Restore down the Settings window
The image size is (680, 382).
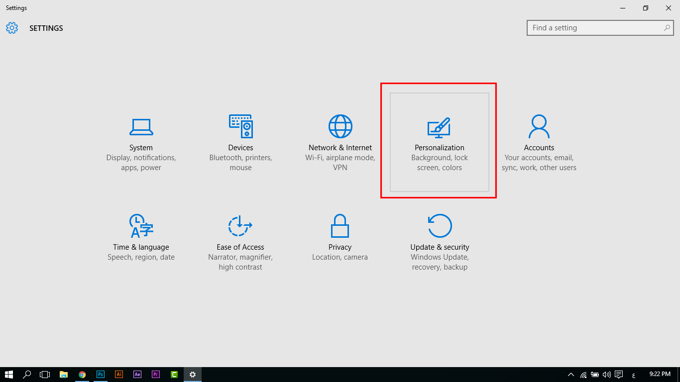pos(646,8)
